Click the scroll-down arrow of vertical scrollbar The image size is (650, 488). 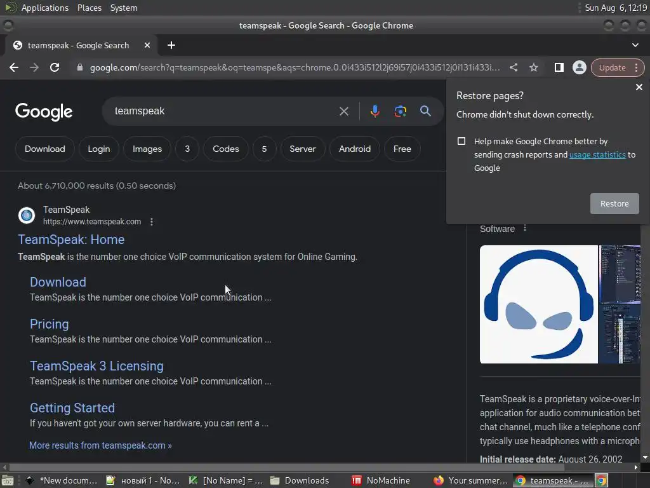[x=645, y=457]
